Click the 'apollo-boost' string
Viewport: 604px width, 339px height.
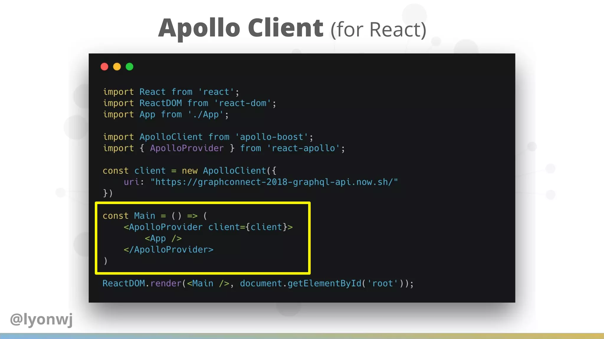click(271, 137)
